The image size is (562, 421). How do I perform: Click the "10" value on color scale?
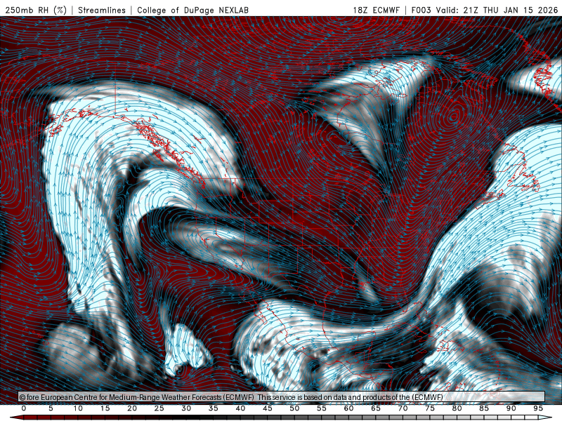coord(78,408)
